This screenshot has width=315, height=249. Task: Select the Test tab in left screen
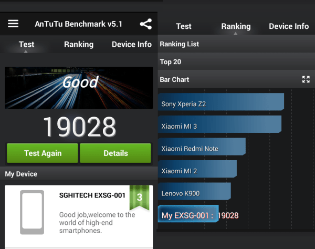click(26, 45)
